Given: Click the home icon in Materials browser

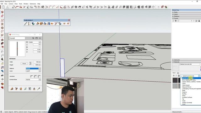Looking at the screenshot, I should tap(179, 76).
